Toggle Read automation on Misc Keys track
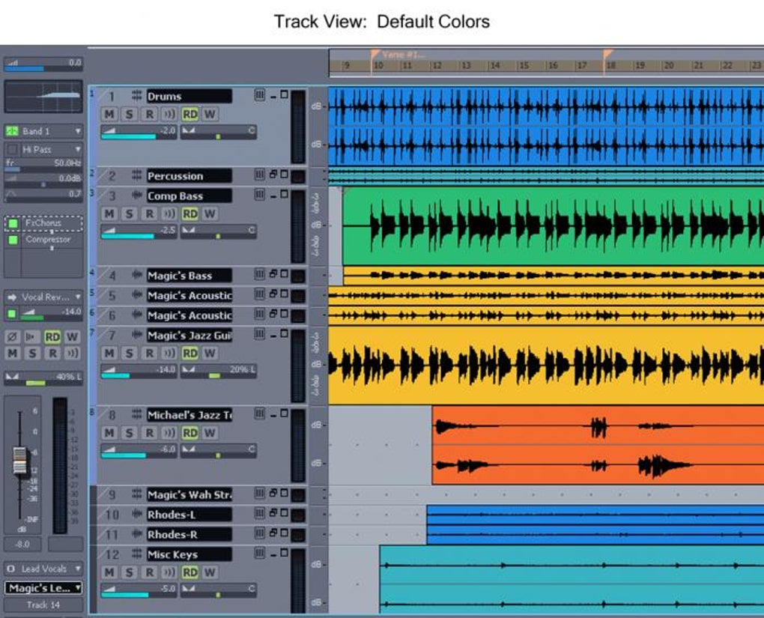 [190, 572]
